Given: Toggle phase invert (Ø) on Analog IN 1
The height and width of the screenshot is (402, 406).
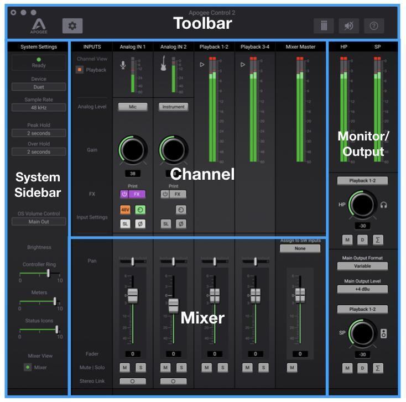Looking at the screenshot, I should tap(140, 224).
